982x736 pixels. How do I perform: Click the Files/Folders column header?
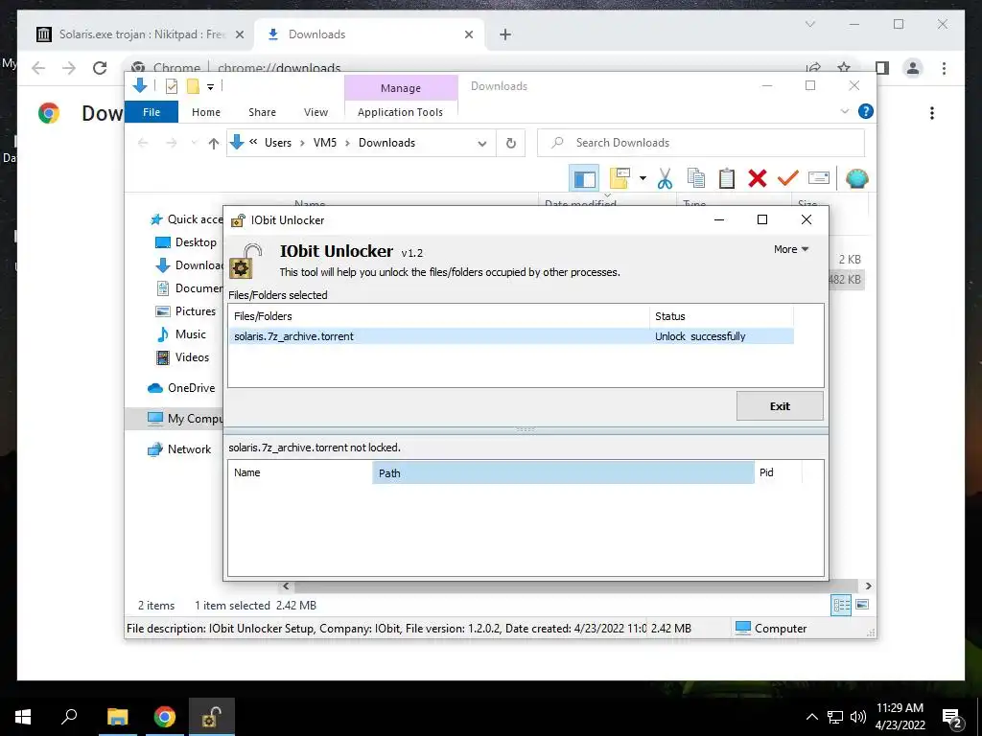point(439,316)
